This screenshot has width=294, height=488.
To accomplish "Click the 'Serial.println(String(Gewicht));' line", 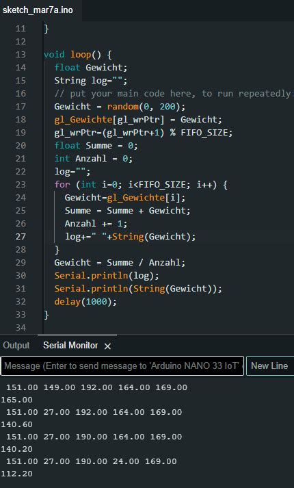I will click(138, 289).
